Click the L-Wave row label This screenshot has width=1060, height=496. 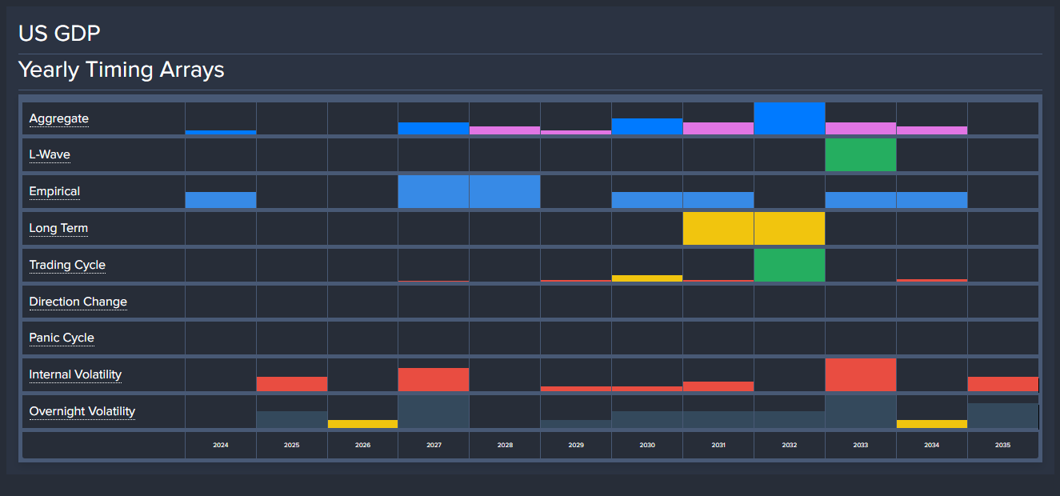tap(50, 154)
